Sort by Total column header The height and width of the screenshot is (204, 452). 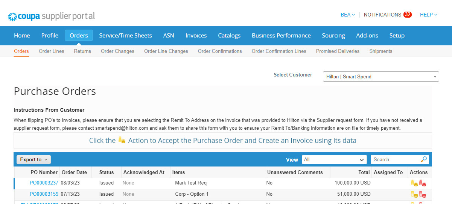364,172
